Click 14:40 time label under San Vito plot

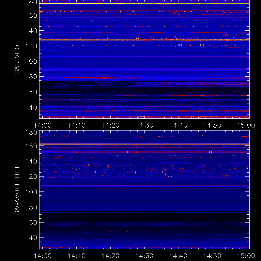pyautogui.click(x=178, y=125)
